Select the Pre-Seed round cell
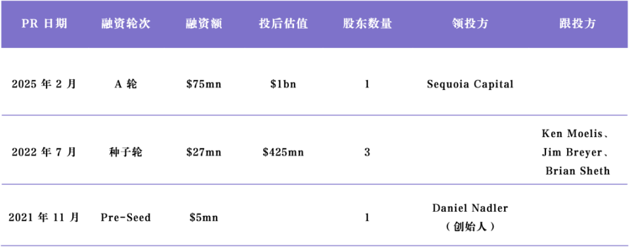The height and width of the screenshot is (248, 630). 126,218
